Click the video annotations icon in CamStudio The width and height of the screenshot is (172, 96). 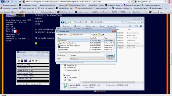(33, 61)
